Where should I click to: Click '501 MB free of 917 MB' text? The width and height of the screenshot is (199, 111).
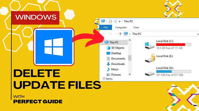(x=170, y=75)
